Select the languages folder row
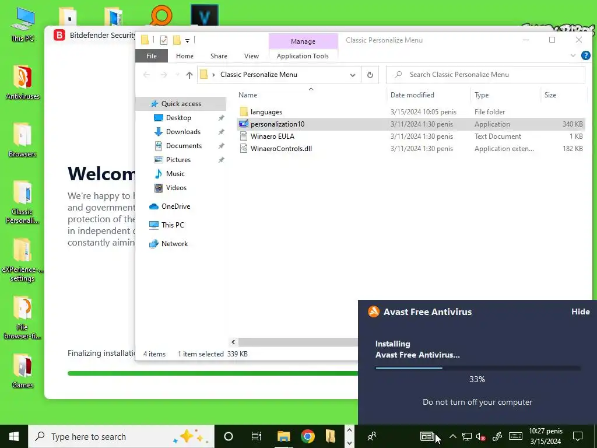This screenshot has height=448, width=597. 411,112
